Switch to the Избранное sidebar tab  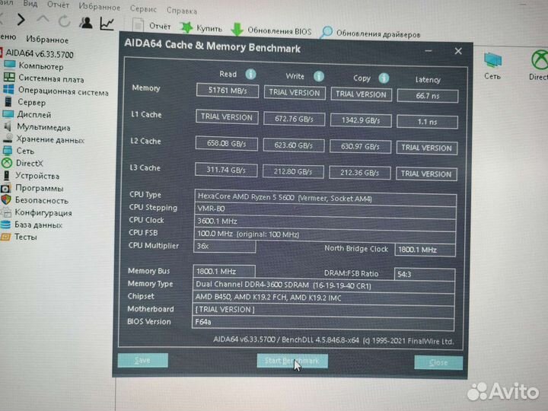tap(47, 40)
